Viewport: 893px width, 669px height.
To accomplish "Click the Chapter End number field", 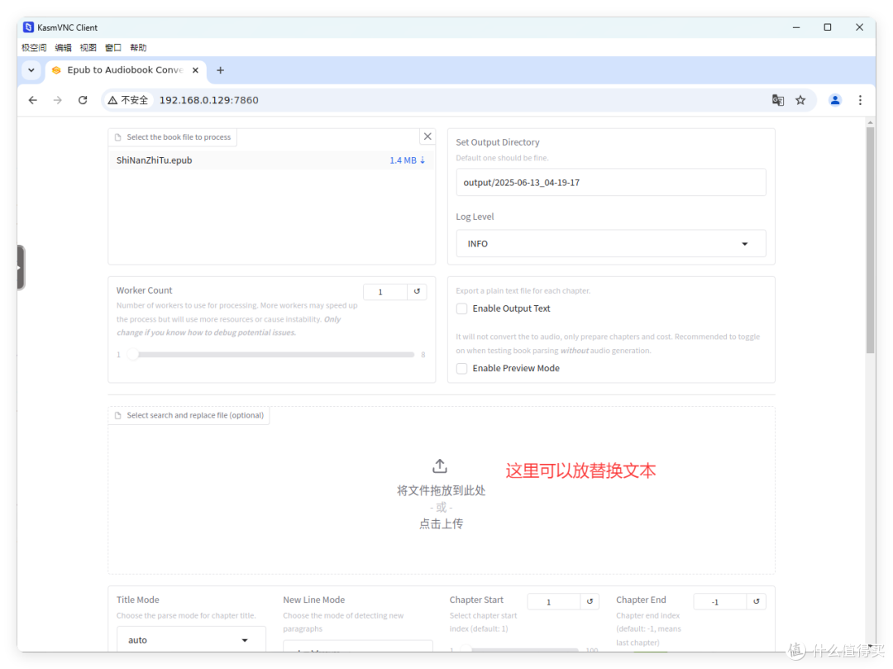I will (720, 602).
